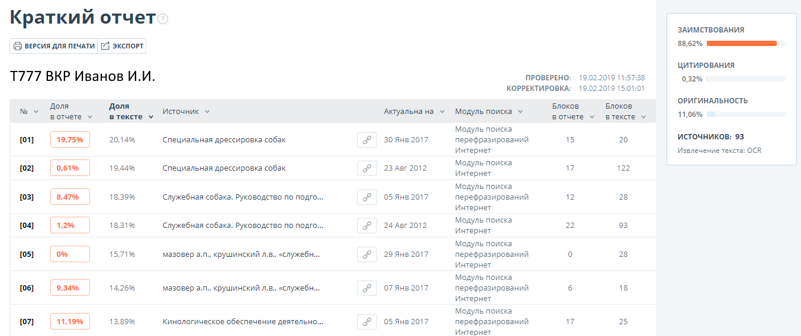Viewport: 801px width, 336px height.
Task: Open Источник column dropdown
Action: click(186, 112)
